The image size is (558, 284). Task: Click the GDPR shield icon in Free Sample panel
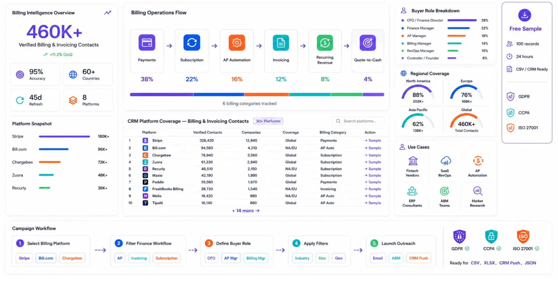click(x=511, y=96)
